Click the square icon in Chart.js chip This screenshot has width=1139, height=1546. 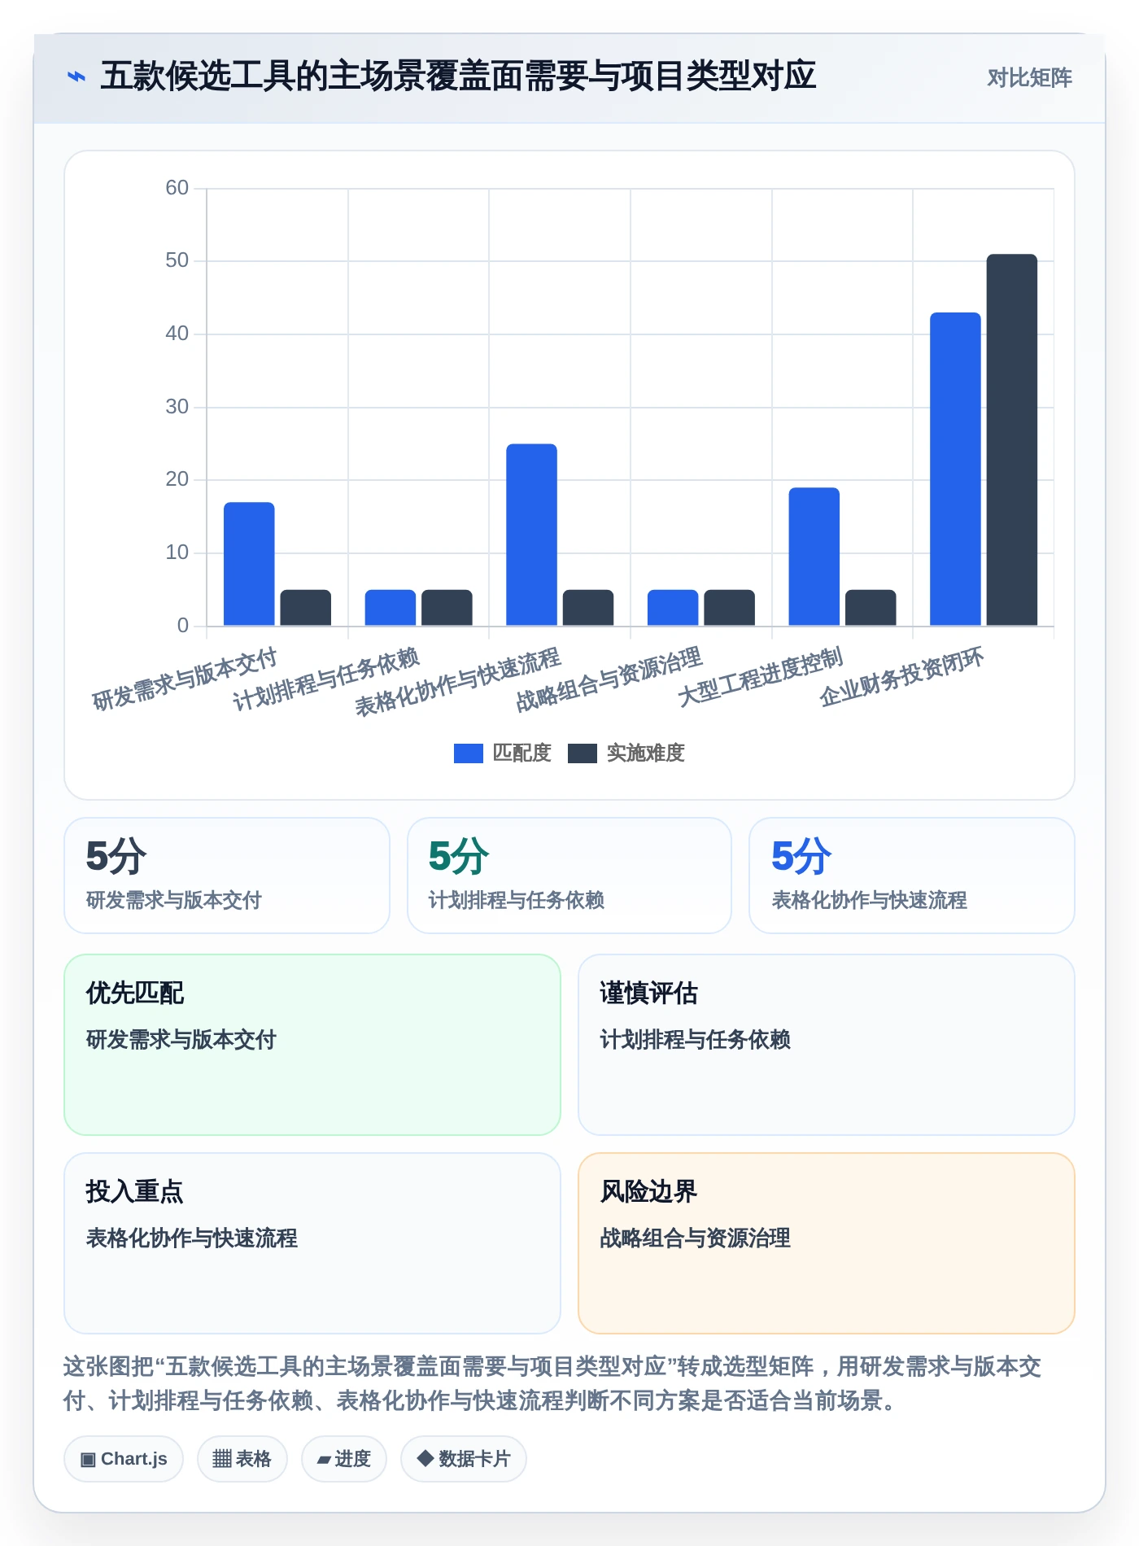tap(88, 1460)
